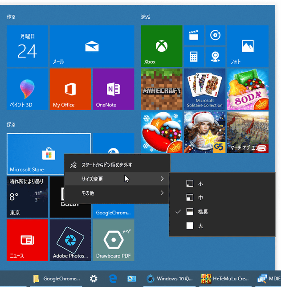
Task: Switch to HeTeMuLu Cre... taskbar window
Action: pyautogui.click(x=225, y=279)
